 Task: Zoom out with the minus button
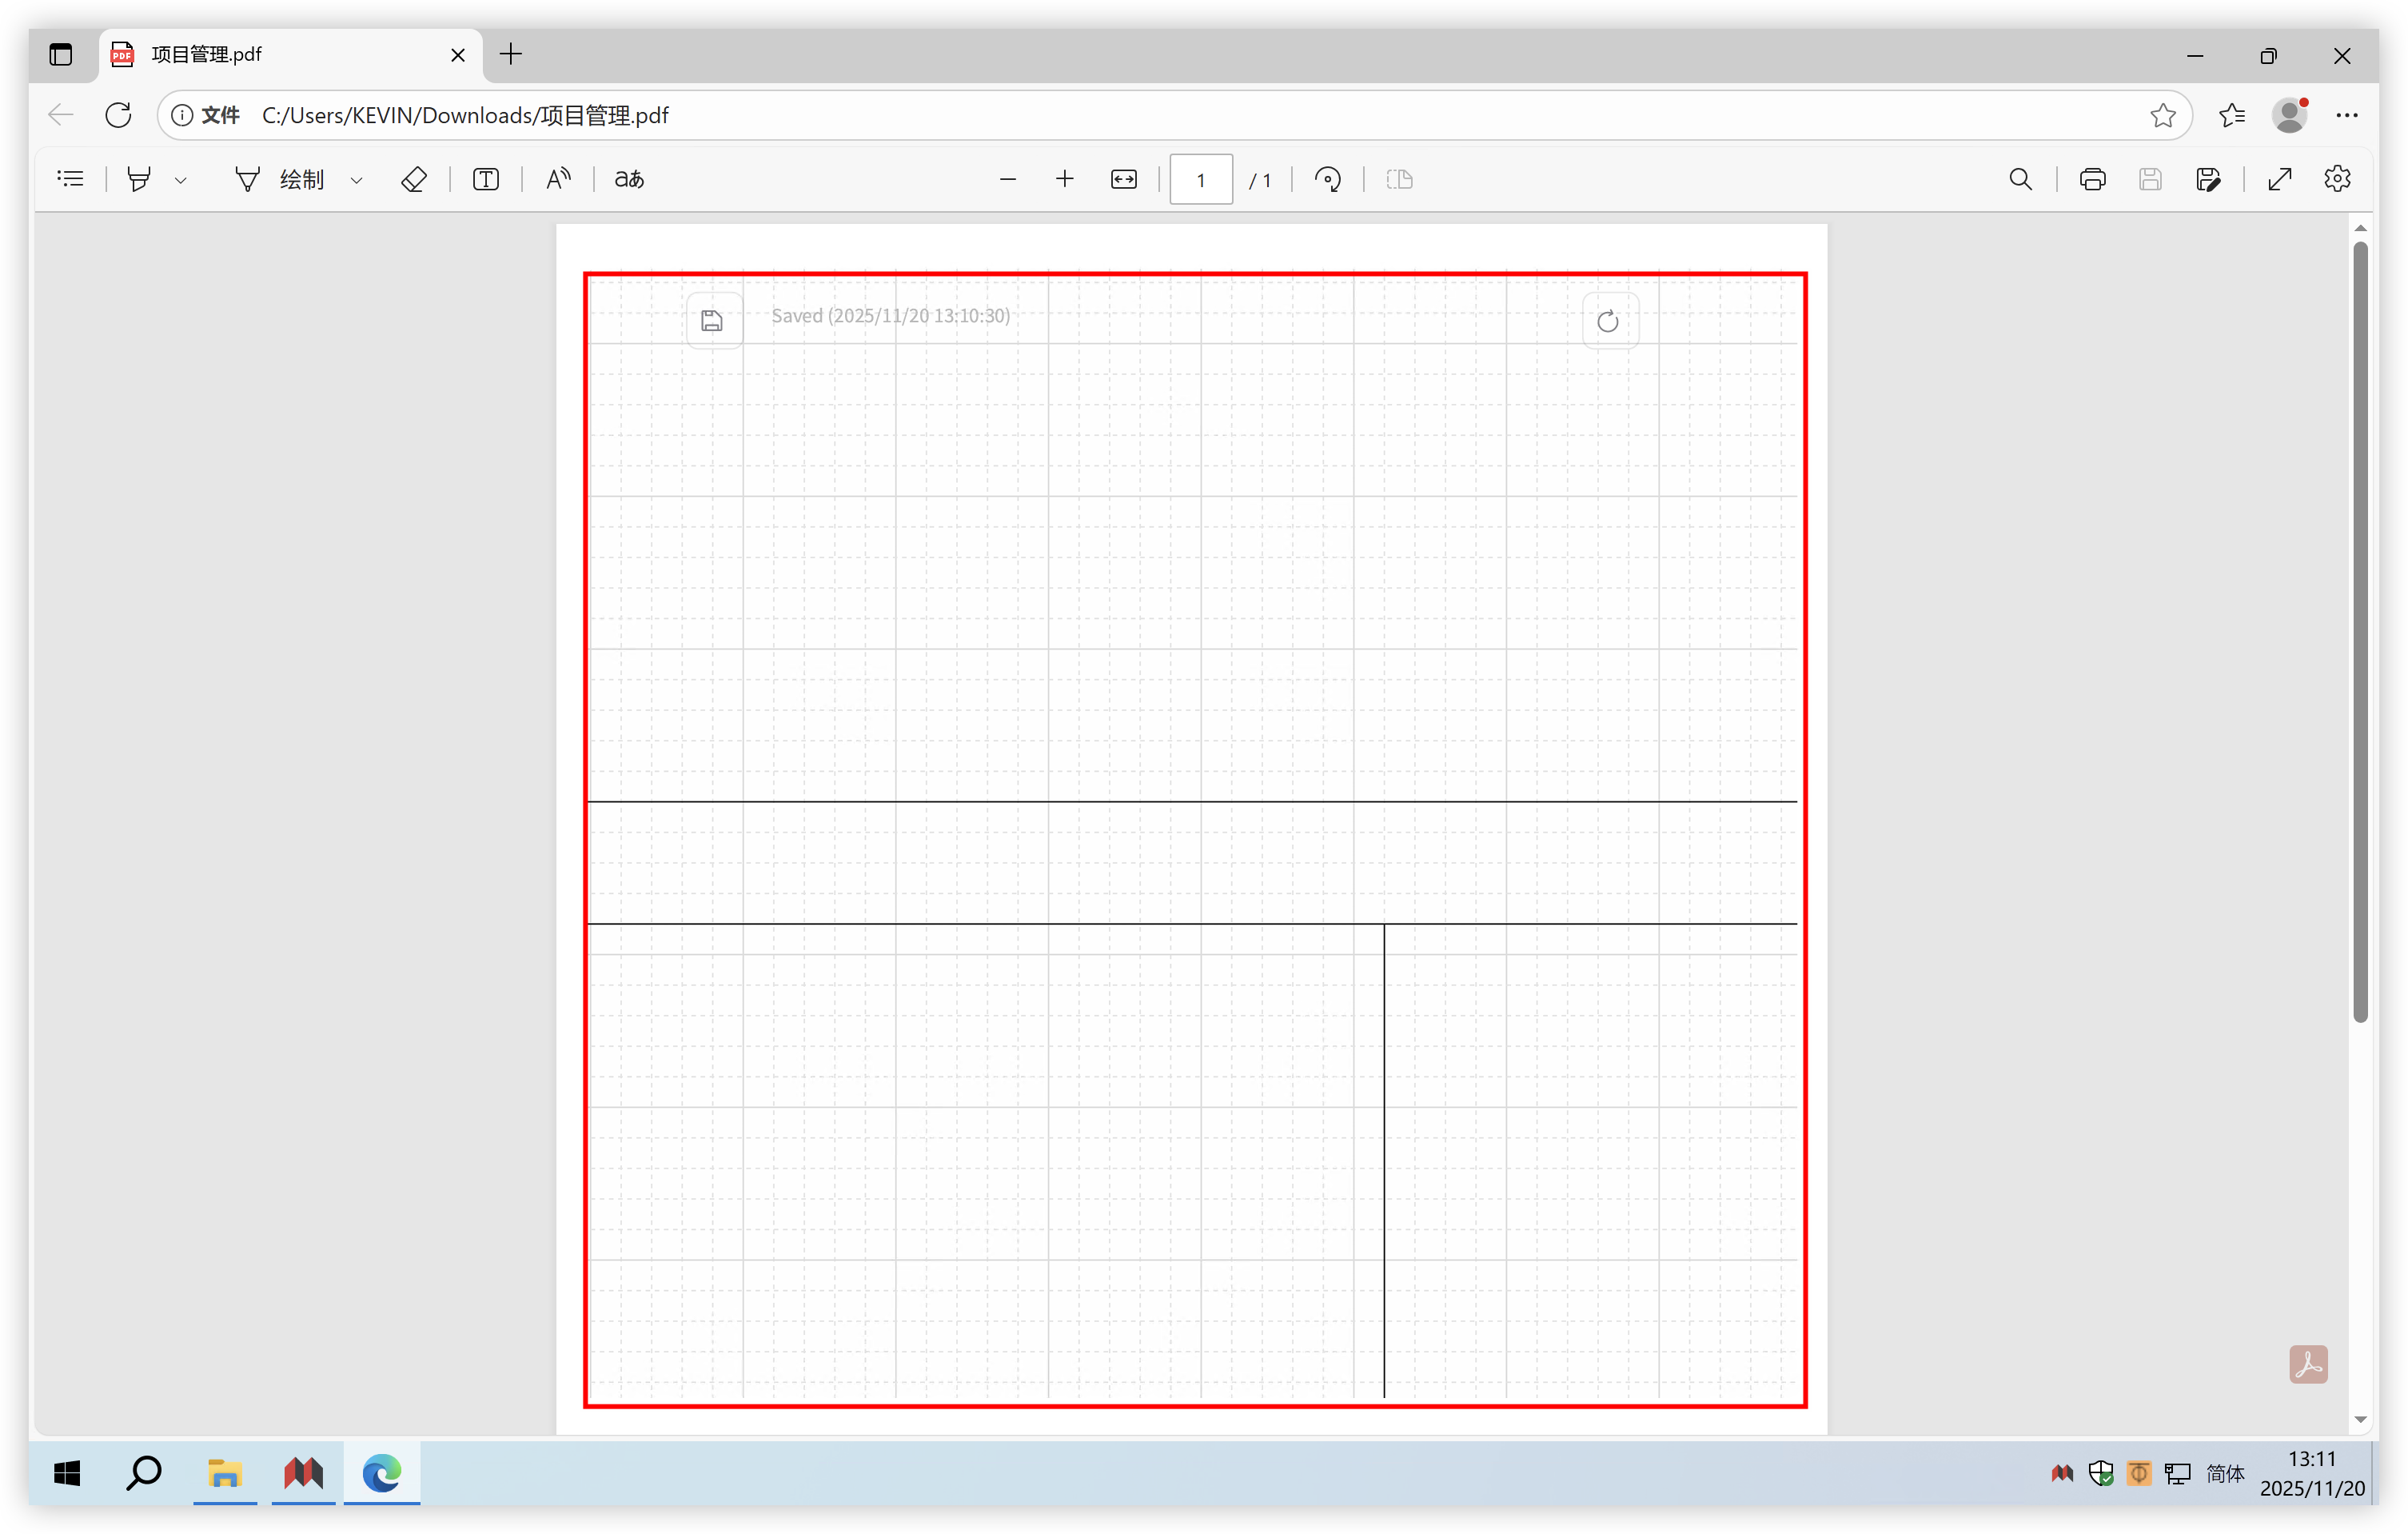click(x=1008, y=179)
